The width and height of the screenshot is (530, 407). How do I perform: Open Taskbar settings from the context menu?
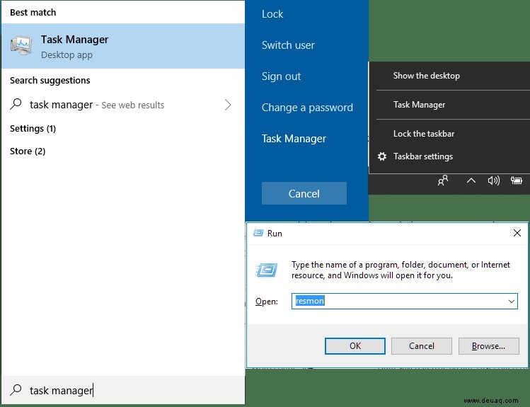[x=423, y=156]
